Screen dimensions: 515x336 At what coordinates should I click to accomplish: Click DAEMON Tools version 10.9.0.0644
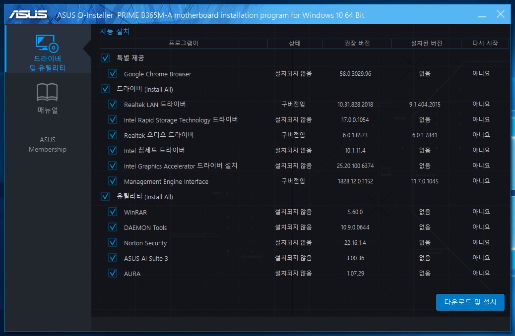(x=355, y=227)
